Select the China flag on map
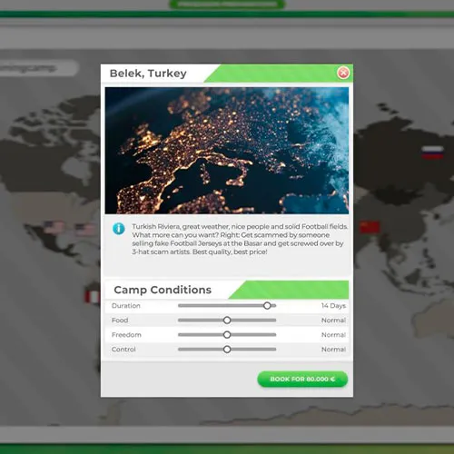Viewport: 454px width, 454px height. pos(370,227)
